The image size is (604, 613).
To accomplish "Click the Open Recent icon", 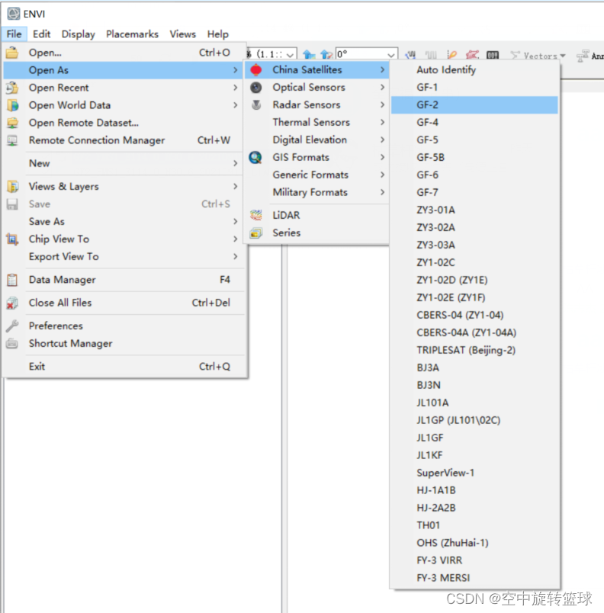I will click(x=12, y=88).
